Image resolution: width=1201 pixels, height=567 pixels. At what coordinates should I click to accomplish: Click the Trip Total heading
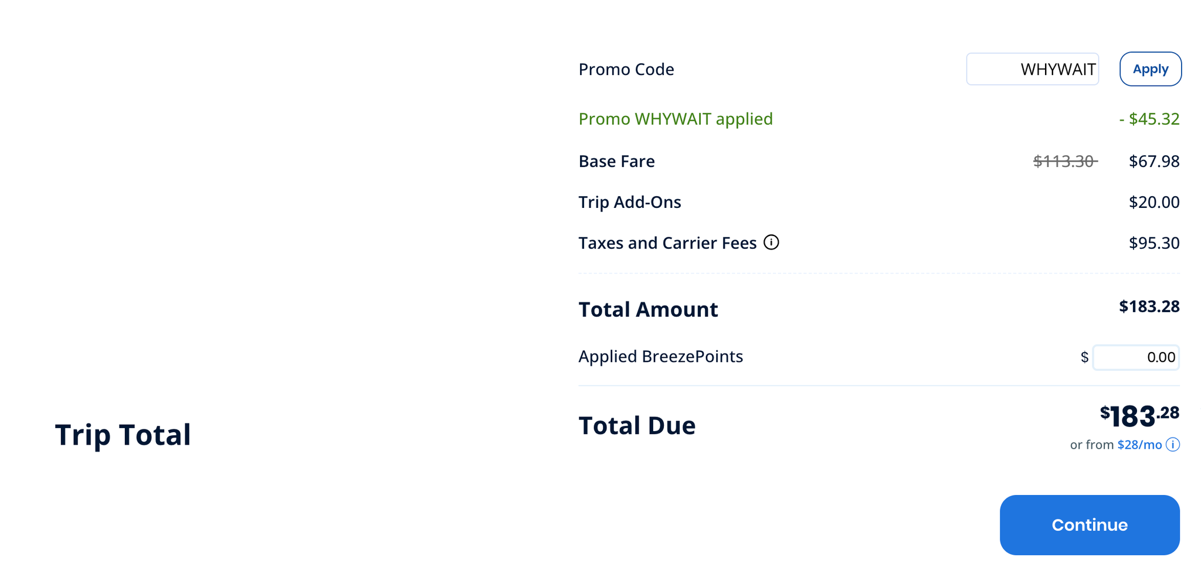pyautogui.click(x=123, y=435)
